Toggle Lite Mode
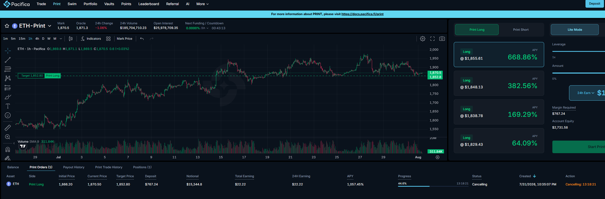The width and height of the screenshot is (605, 199). [575, 30]
